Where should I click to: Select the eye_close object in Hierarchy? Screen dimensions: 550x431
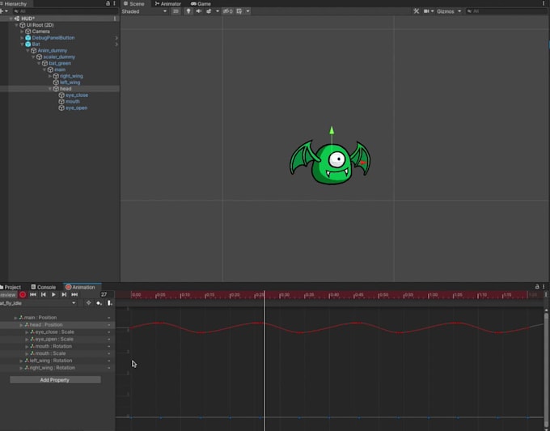pyautogui.click(x=77, y=95)
